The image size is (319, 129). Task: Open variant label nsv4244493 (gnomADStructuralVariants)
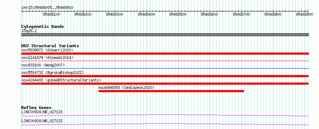click(61, 80)
